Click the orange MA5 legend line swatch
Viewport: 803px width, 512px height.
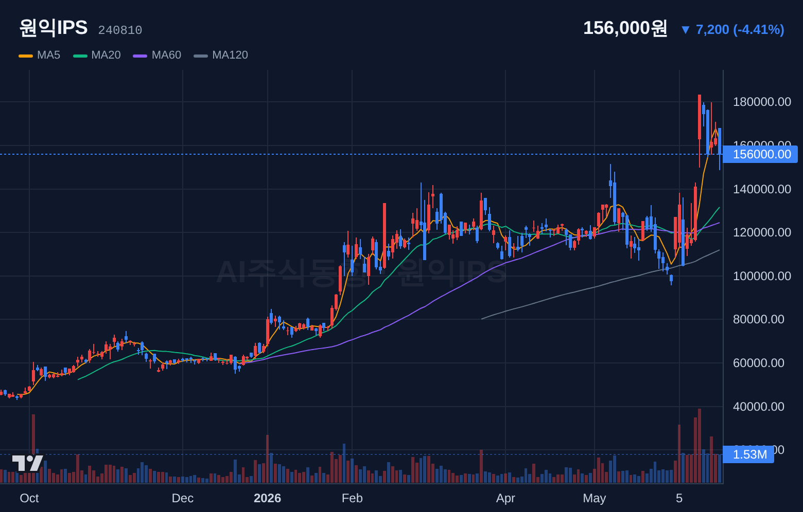click(26, 56)
